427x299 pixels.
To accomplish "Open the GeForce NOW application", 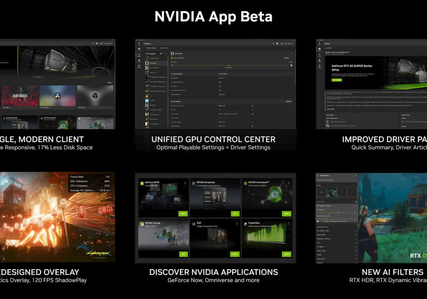I will (183, 214).
